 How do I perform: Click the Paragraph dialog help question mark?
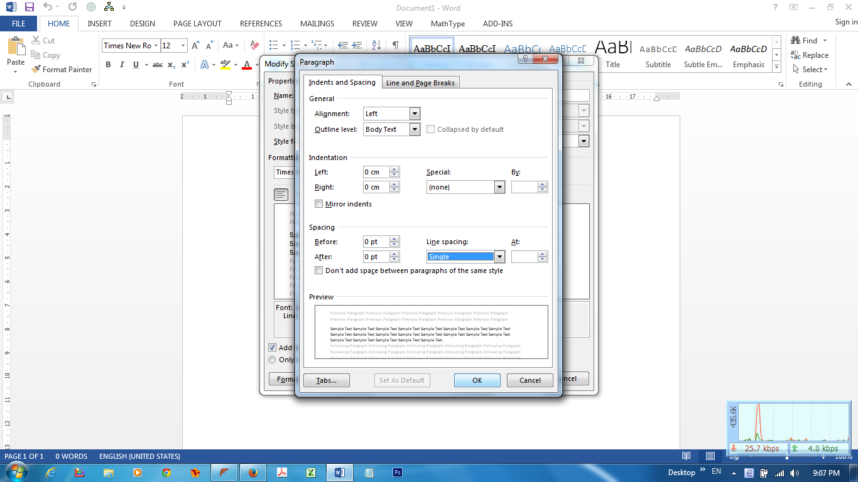tap(525, 59)
